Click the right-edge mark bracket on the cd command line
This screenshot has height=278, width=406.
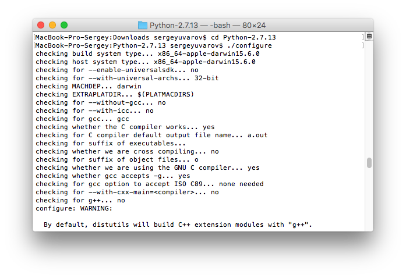(362, 37)
